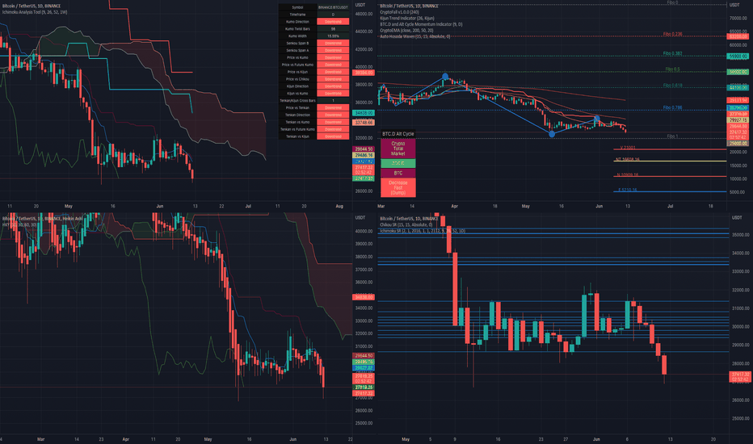Select the Kijun Direction row label

(x=298, y=86)
